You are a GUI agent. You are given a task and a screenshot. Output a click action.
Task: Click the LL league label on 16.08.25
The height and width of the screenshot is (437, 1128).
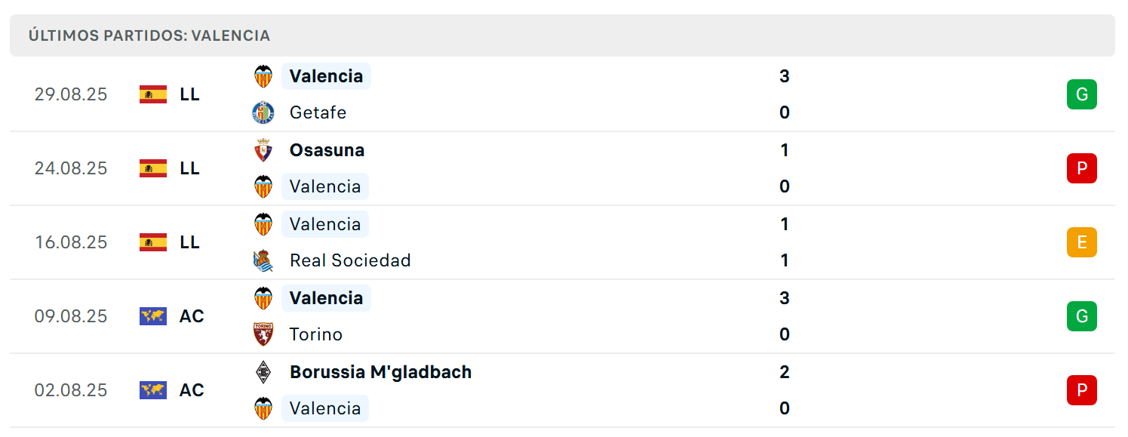coord(189,242)
